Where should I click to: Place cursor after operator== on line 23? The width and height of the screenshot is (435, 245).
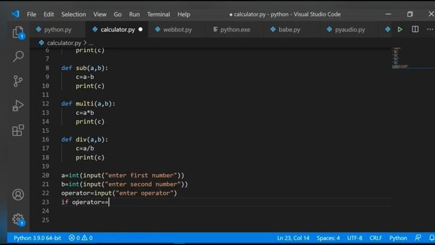tap(109, 202)
